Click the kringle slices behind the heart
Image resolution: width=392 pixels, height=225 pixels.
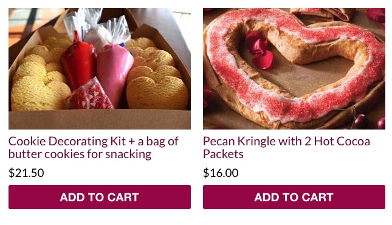click(322, 14)
